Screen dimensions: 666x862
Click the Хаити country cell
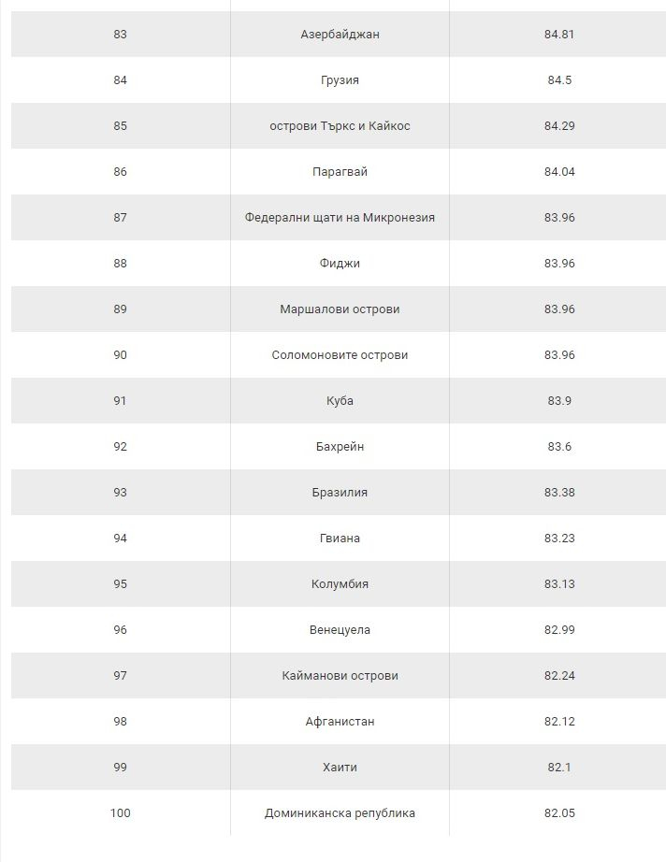coord(340,768)
